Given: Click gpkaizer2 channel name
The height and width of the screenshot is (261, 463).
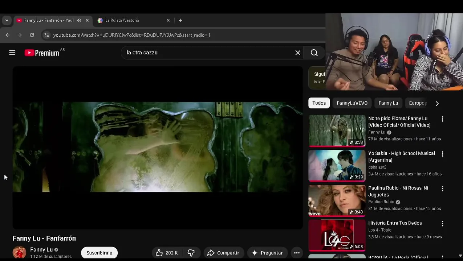Looking at the screenshot, I should click(x=377, y=167).
